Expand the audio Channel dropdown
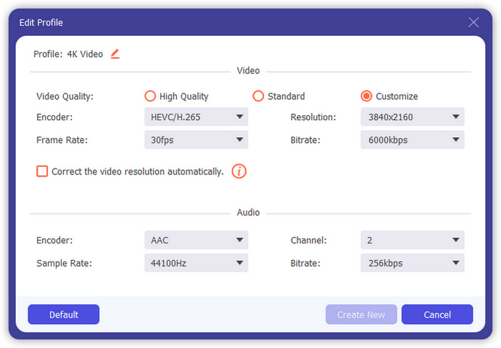 click(412, 240)
